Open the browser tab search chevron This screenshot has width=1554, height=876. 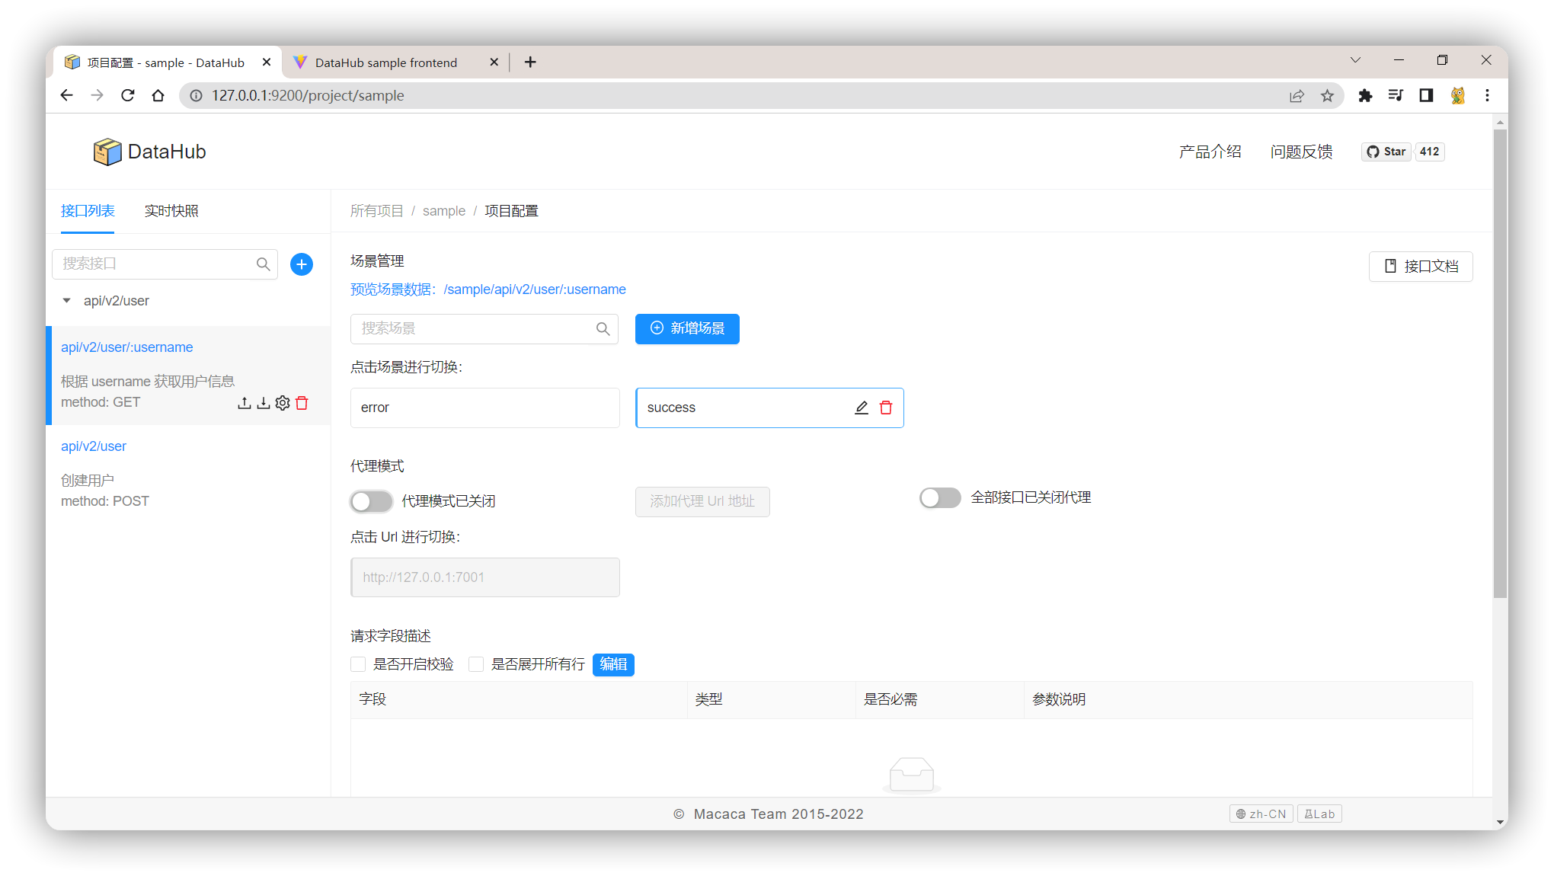(x=1355, y=60)
